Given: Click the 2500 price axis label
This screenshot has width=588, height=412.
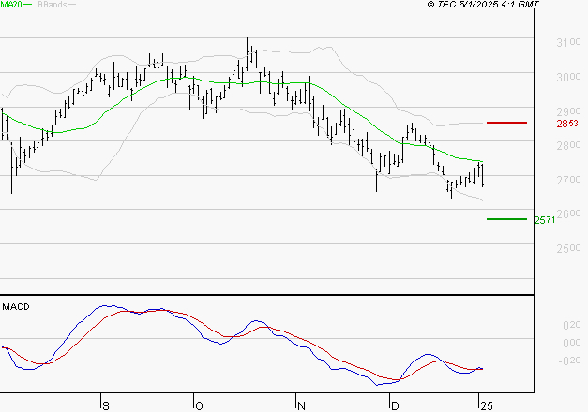Looking at the screenshot, I should tap(568, 248).
